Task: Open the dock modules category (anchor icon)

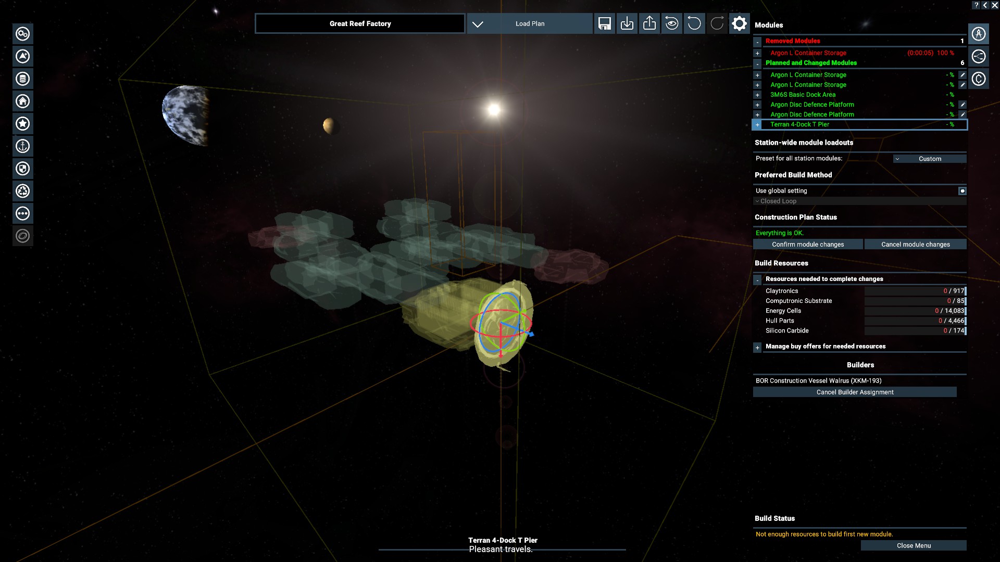Action: point(22,146)
